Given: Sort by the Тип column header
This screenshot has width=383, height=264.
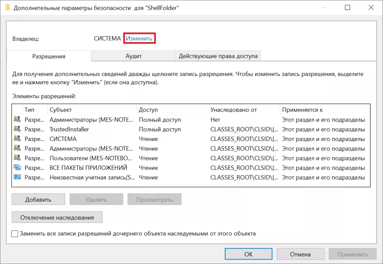Looking at the screenshot, I should pyautogui.click(x=35, y=110).
